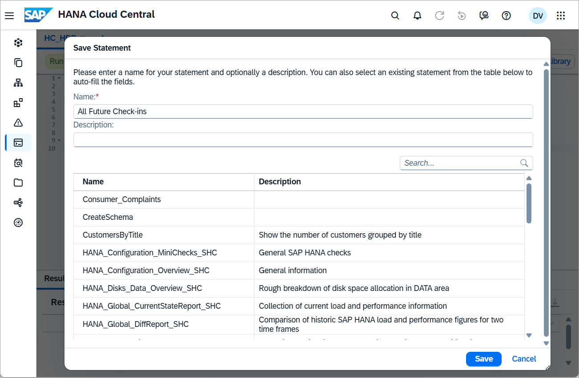Image resolution: width=579 pixels, height=378 pixels.
Task: Pick the CustomersByTitle statement
Action: coord(299,235)
